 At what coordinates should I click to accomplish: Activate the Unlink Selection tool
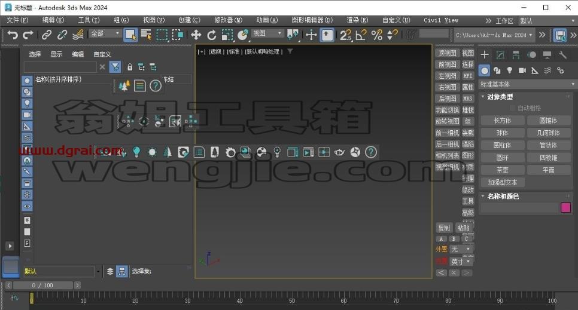tap(62, 35)
